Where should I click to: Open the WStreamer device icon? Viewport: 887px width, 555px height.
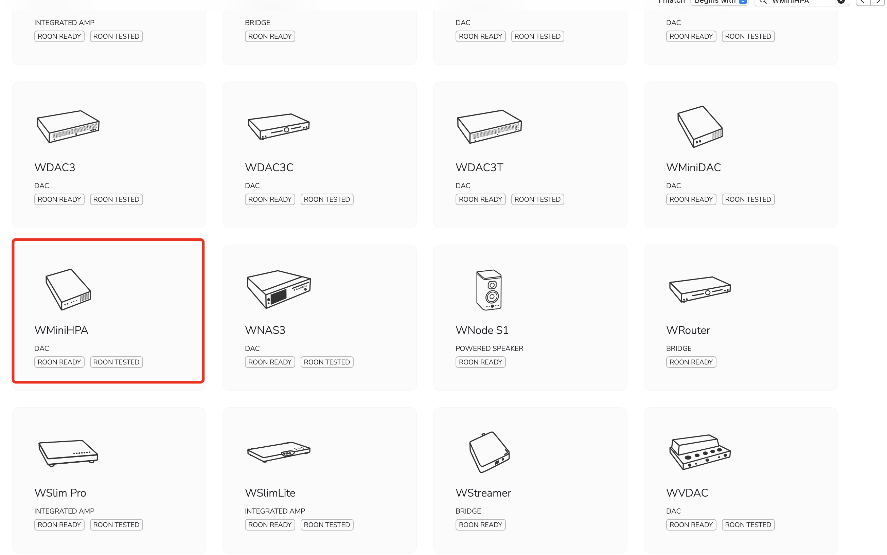coord(490,452)
